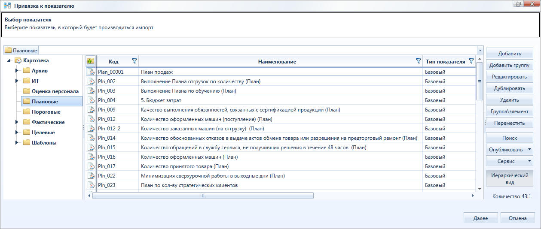Open the Опубликовать dropdown button
Viewport: 541px width, 229px height.
pos(529,150)
